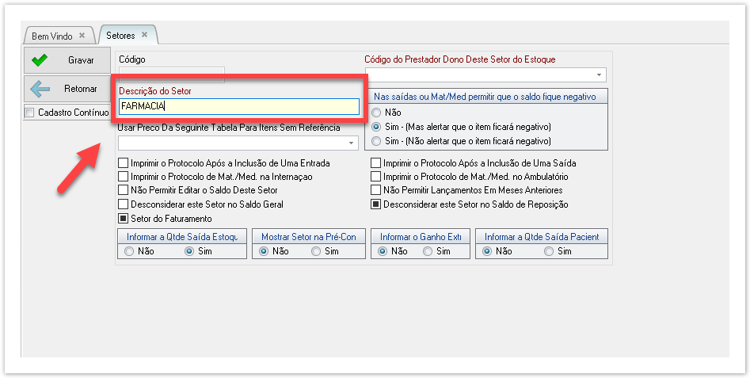The width and height of the screenshot is (750, 378).
Task: Select Não for saldo negativo option
Action: (x=376, y=113)
